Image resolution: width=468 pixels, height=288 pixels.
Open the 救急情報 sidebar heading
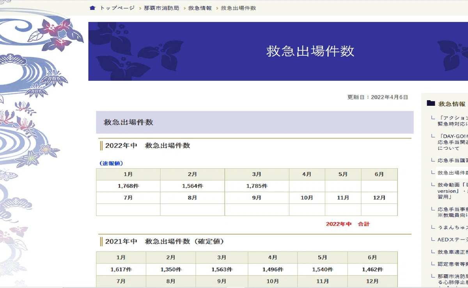pos(452,104)
